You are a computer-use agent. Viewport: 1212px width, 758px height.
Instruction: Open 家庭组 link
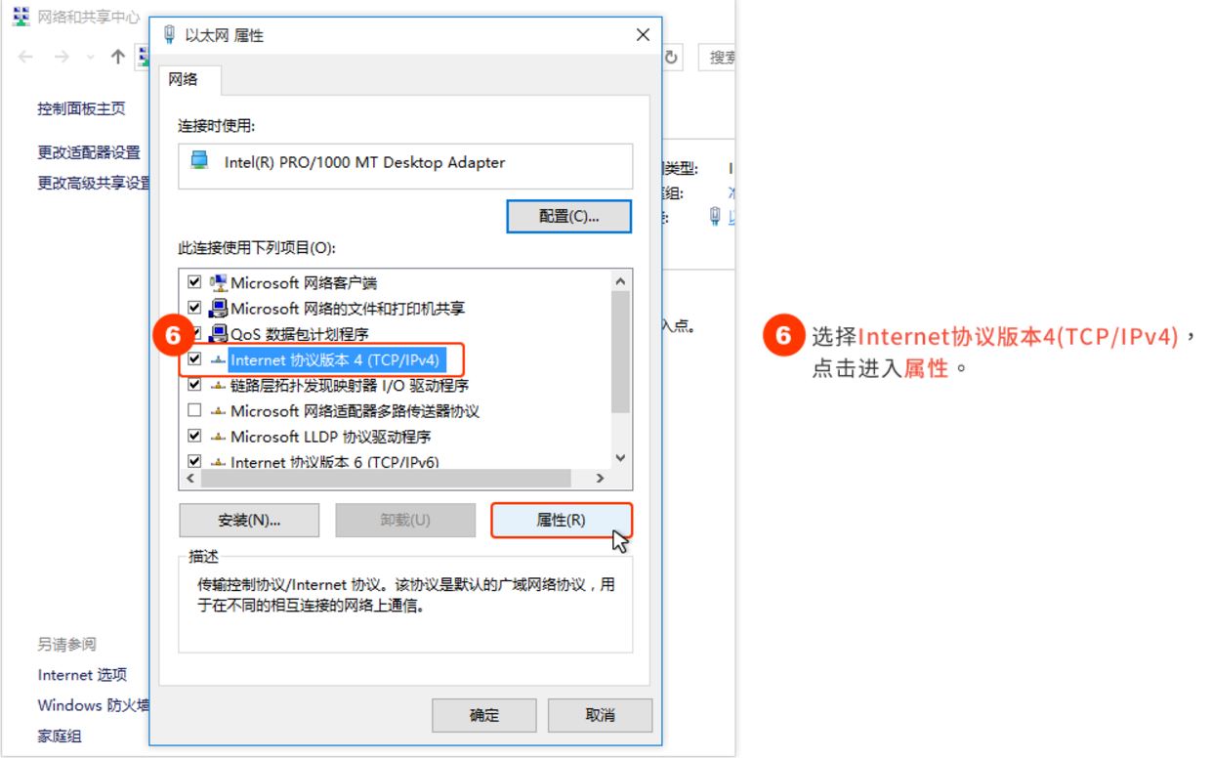pos(60,736)
